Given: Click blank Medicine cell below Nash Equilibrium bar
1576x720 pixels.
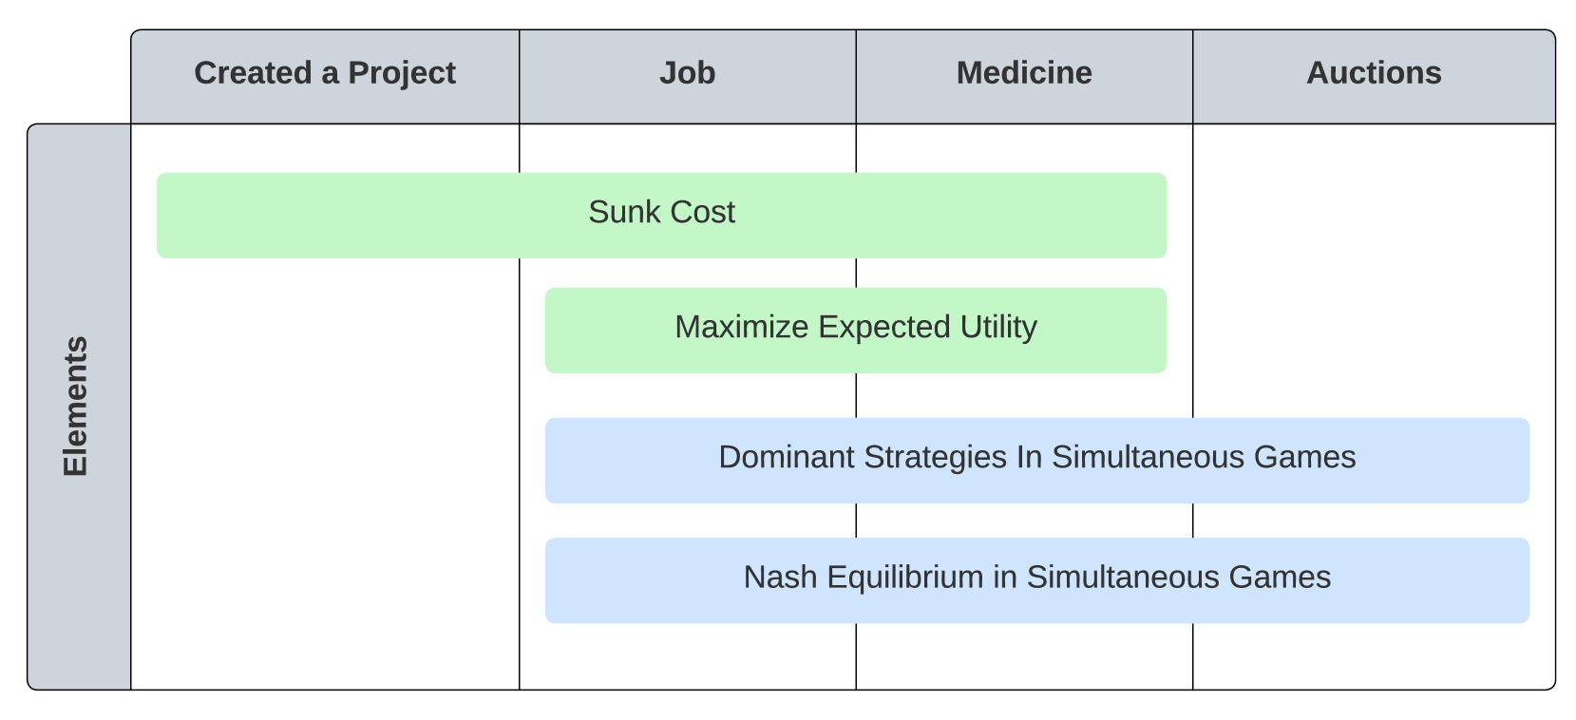Looking at the screenshot, I should click(x=1024, y=657).
